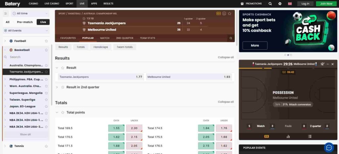Viewport: 339px width, 154px height.
Task: Star the Result in 2nd quarter market
Action: (x=63, y=87)
